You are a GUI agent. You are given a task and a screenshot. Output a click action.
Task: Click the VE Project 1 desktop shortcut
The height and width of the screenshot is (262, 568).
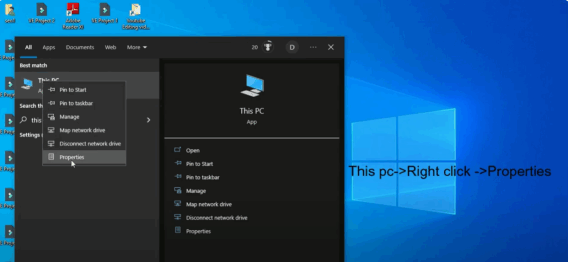point(104,11)
